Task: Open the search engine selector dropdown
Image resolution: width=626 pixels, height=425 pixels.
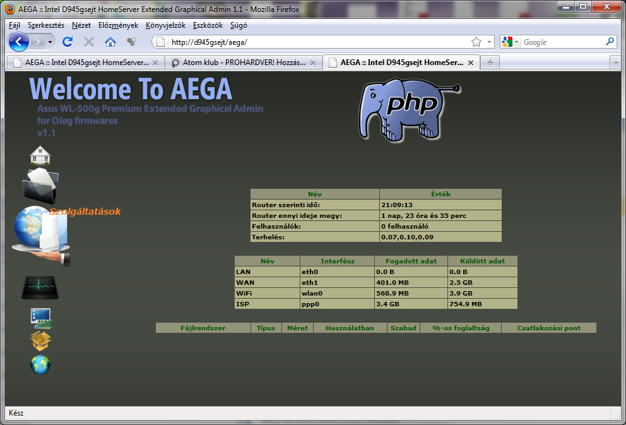Action: 516,42
